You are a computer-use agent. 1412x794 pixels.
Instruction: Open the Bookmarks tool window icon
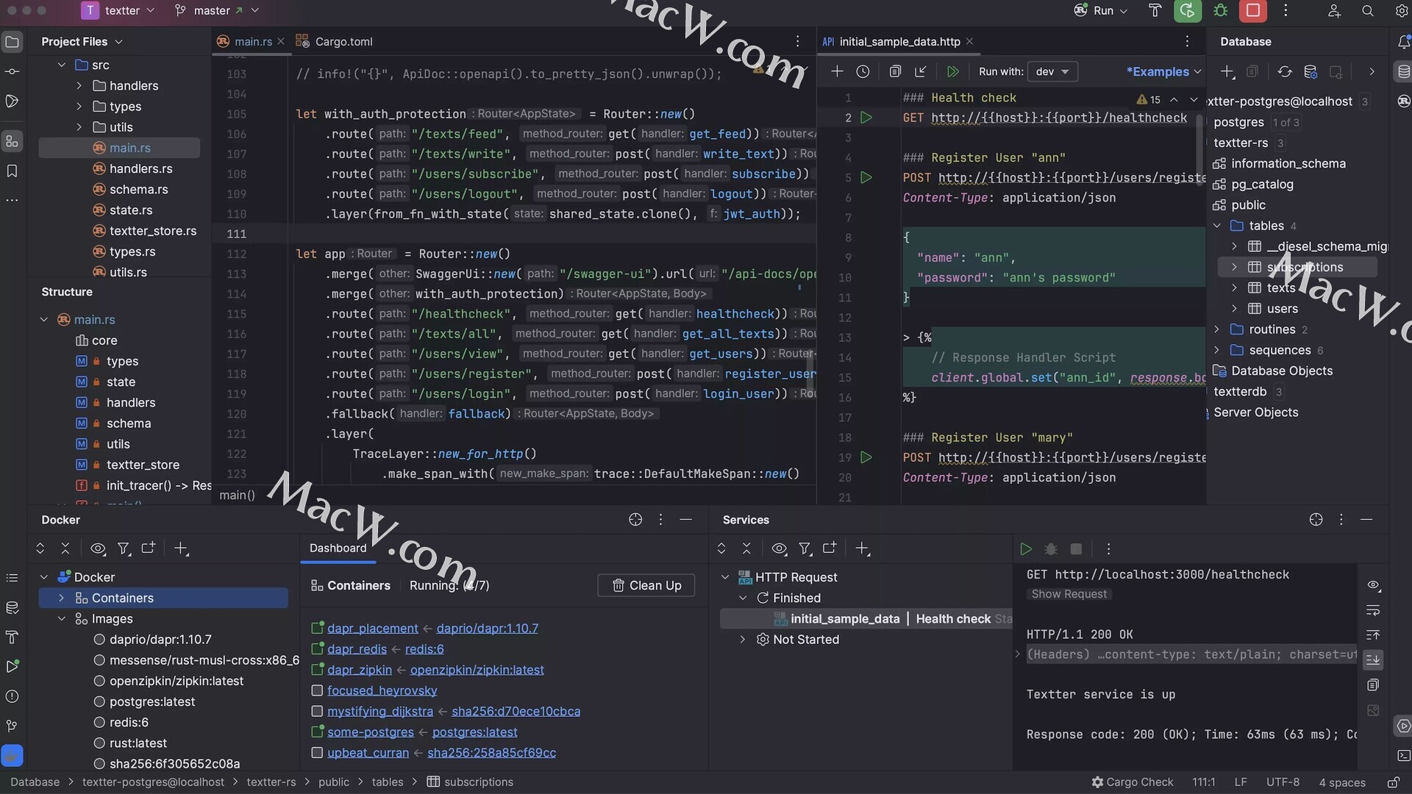pos(12,171)
